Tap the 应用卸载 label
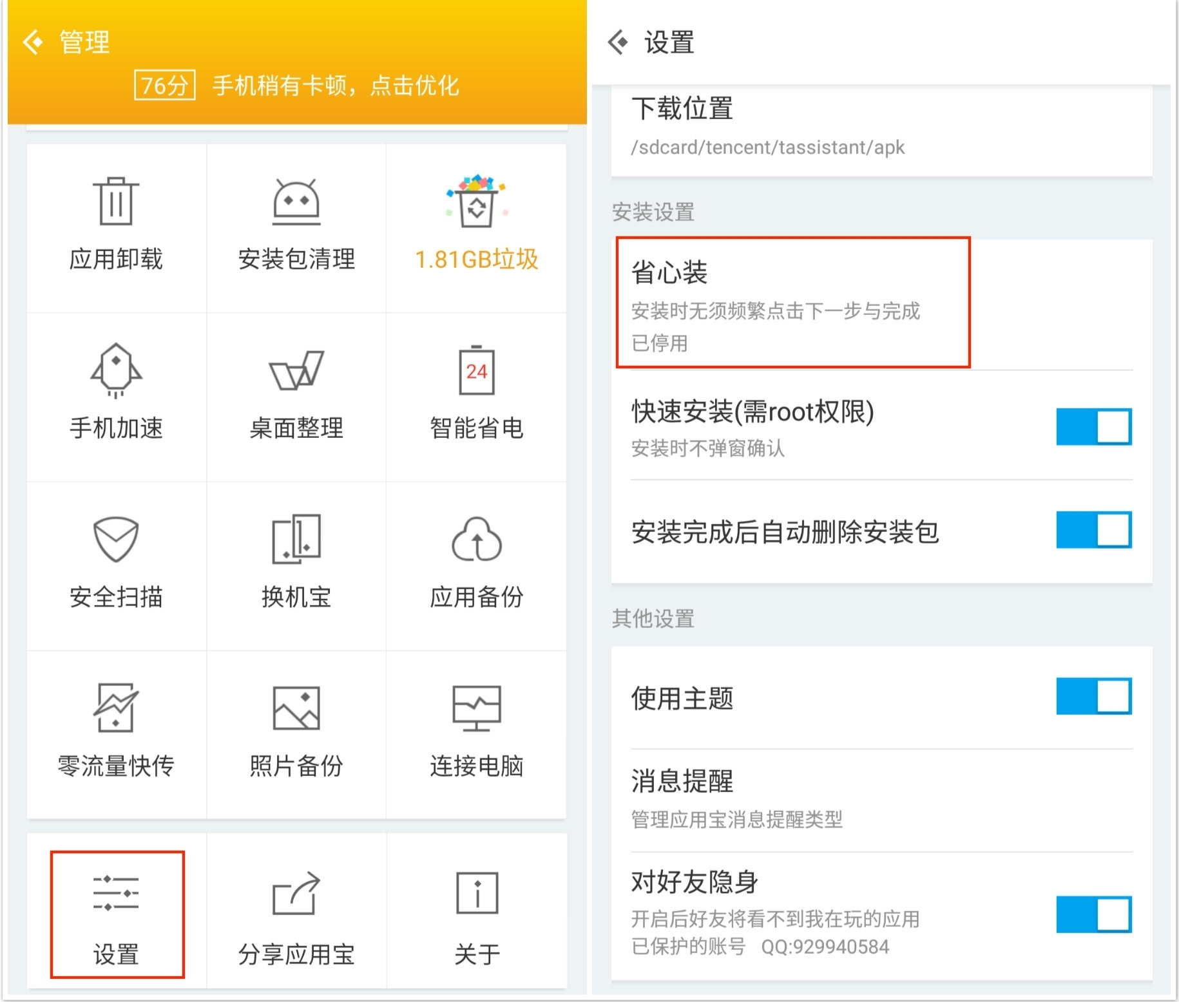This screenshot has width=1179, height=1002. pyautogui.click(x=116, y=259)
